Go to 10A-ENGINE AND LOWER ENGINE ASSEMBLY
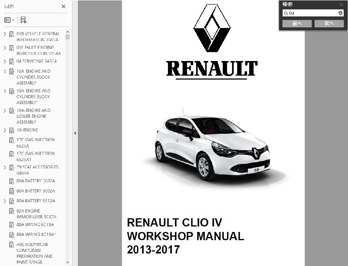Screen dimensions: 348x266 [34, 116]
